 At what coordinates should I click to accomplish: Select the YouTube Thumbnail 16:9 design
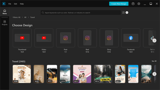(x=22, y=38)
